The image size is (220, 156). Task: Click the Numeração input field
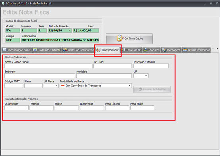[92, 108]
